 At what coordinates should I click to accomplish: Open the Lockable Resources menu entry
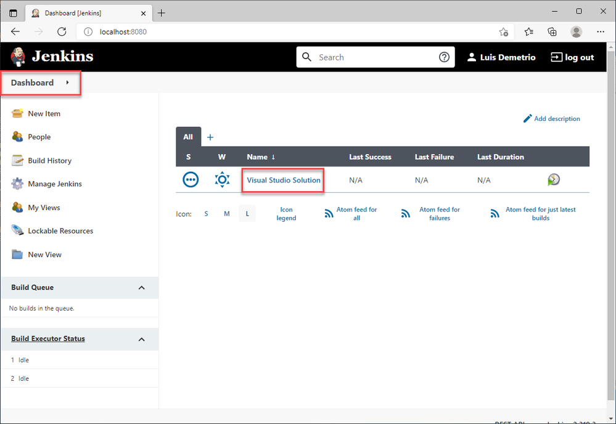(60, 230)
